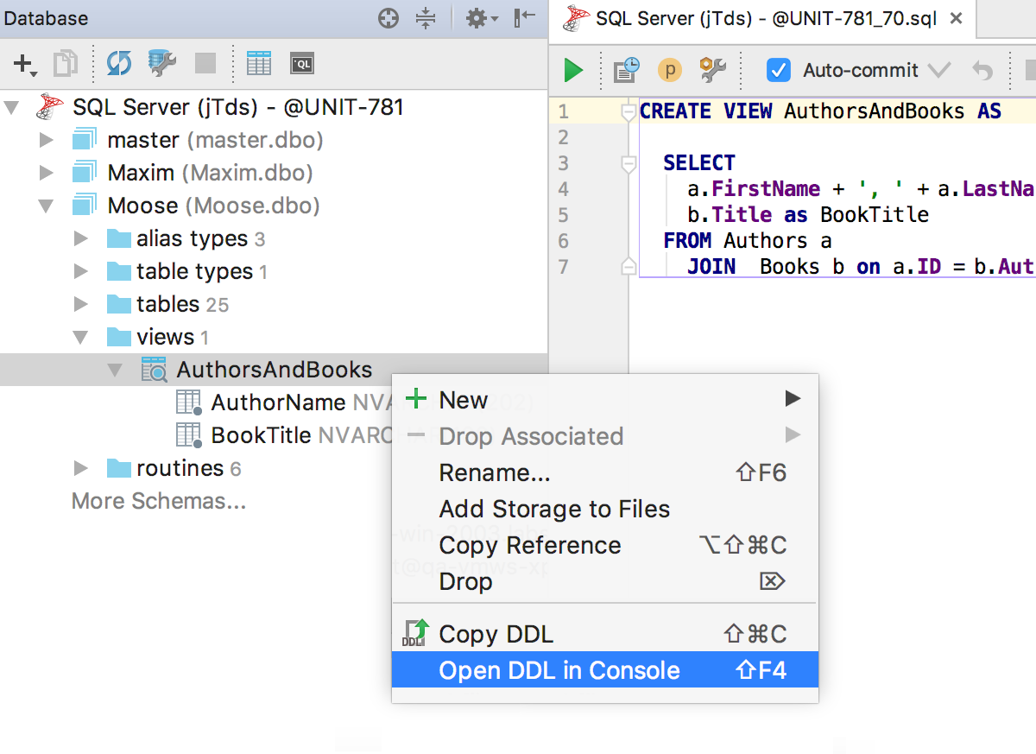Screen dimensions: 1036x754
Task: Select the table types 1 row
Action: tap(274, 271)
